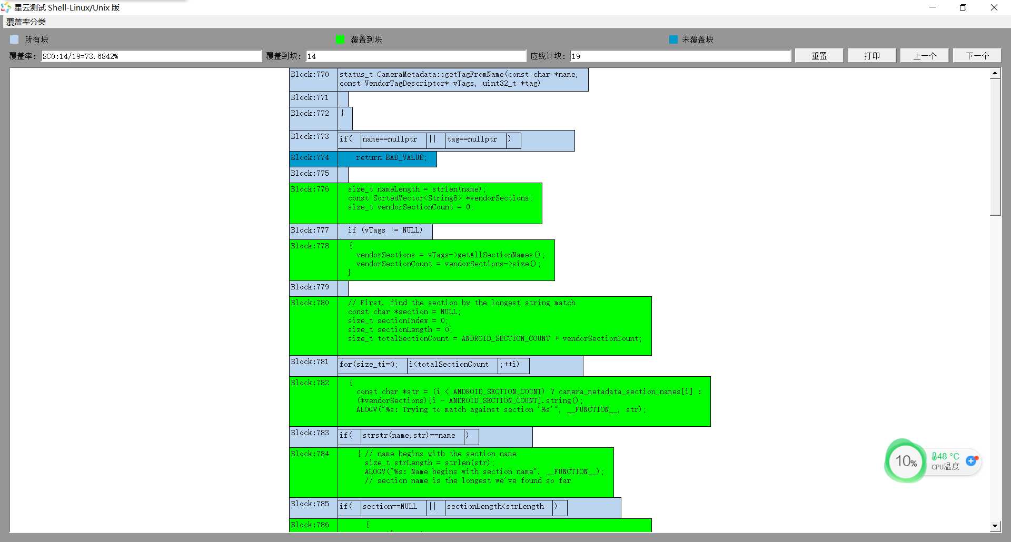The image size is (1011, 542).
Task: Select Block:786 label
Action: point(313,525)
